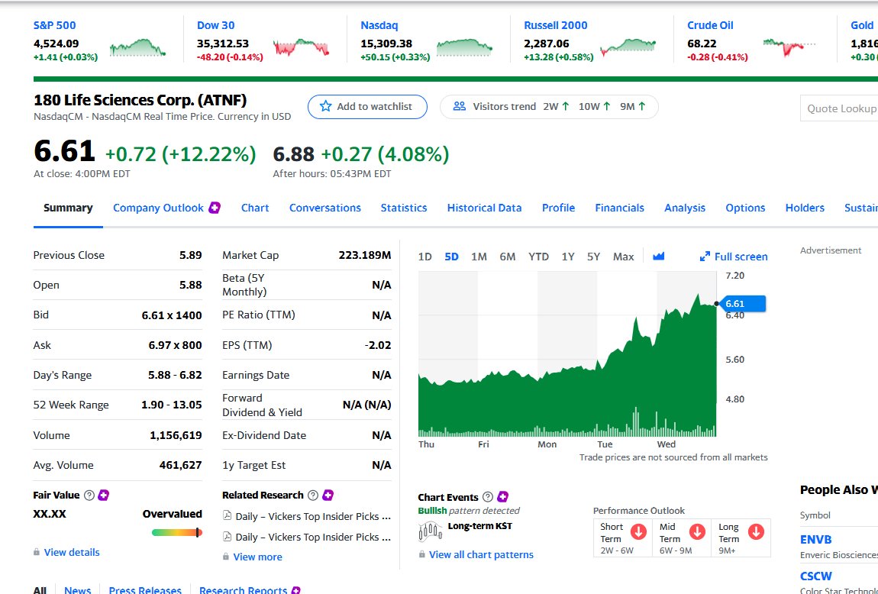Go to the Holders tab
The height and width of the screenshot is (594, 878).
point(805,208)
